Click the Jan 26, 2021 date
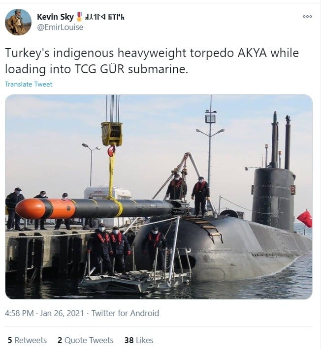Image resolution: width=321 pixels, height=349 pixels. (x=62, y=313)
